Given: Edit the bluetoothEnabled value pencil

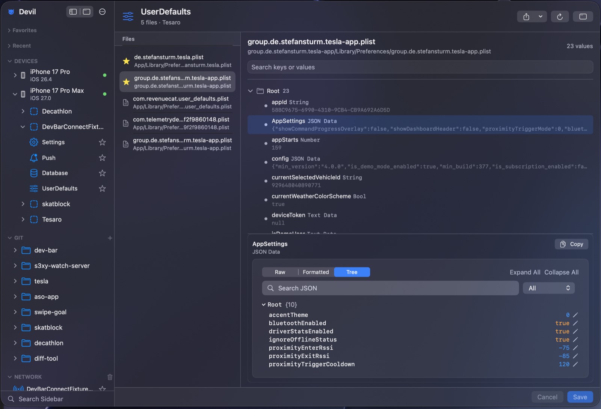Looking at the screenshot, I should click(575, 323).
